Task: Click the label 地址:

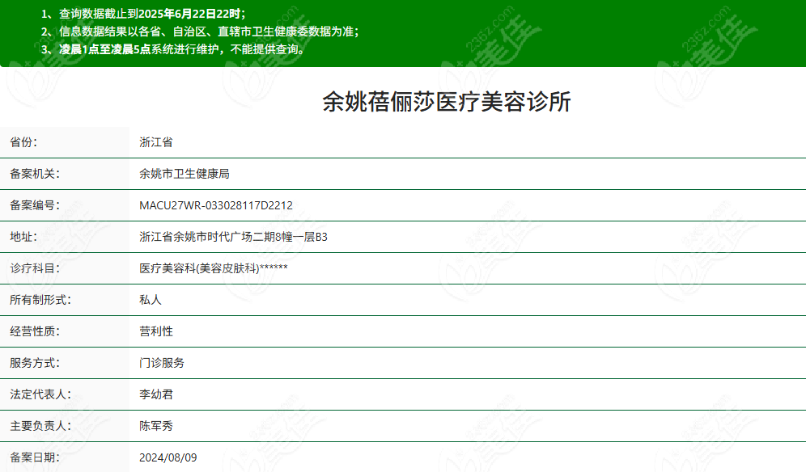Action: coord(23,237)
